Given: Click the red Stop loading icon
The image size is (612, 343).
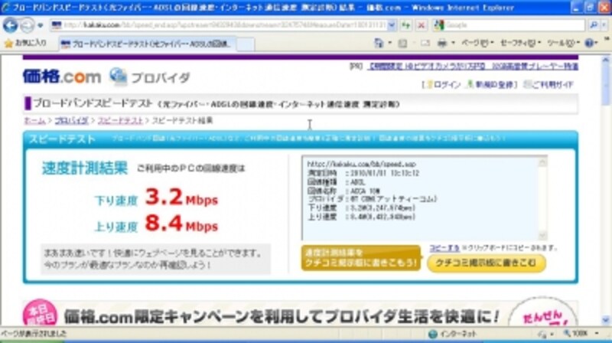Looking at the screenshot, I should pos(422,25).
